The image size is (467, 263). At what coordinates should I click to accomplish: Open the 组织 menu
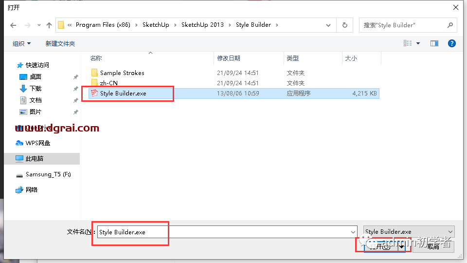pos(21,43)
